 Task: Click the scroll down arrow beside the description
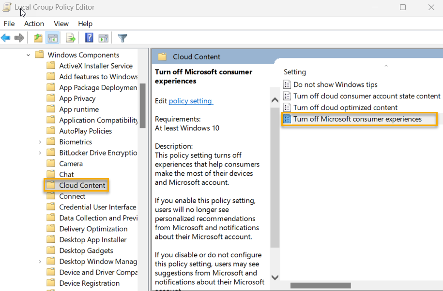[x=275, y=277]
